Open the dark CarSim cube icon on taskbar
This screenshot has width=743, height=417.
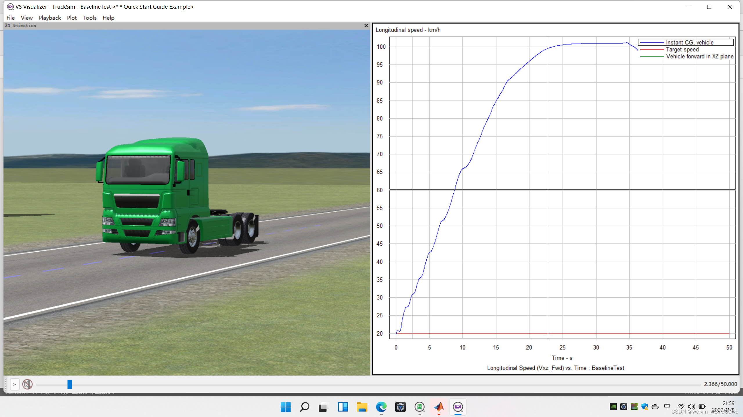[x=401, y=407]
